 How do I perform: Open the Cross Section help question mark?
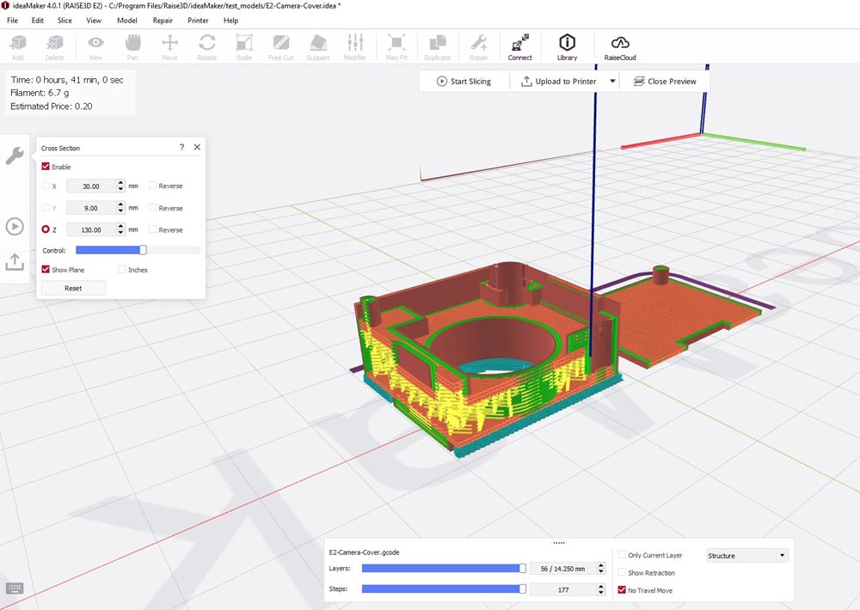coord(181,148)
